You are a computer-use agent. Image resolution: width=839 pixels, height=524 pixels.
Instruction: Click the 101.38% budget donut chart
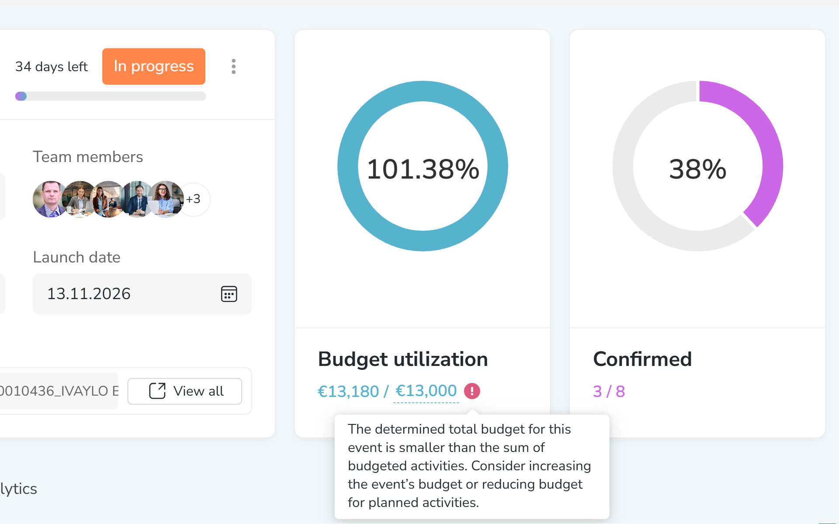point(423,166)
